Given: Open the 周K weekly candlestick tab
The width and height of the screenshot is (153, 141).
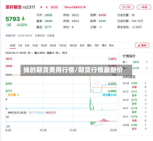Looking at the screenshot, I should (x=89, y=45).
